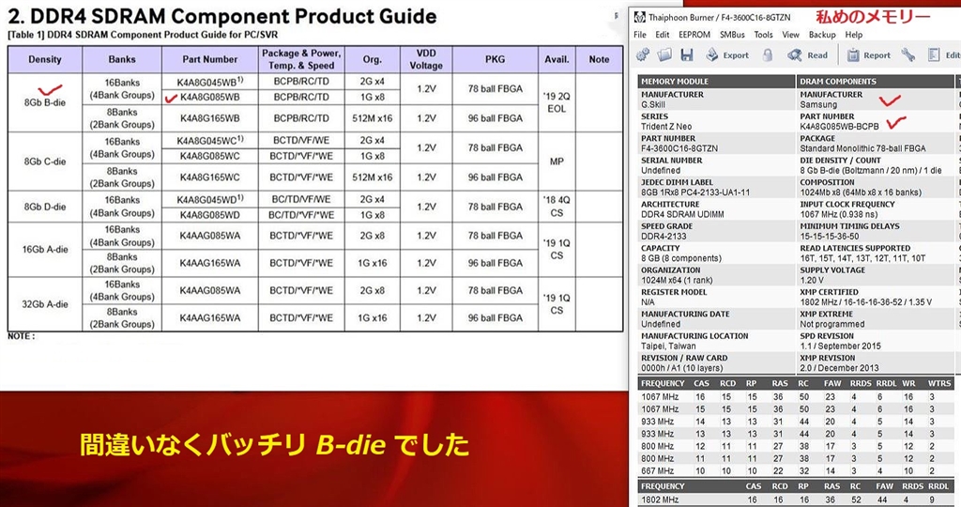
Task: Select package value Standard Monolithic 78-ball FBGA
Action: (862, 148)
